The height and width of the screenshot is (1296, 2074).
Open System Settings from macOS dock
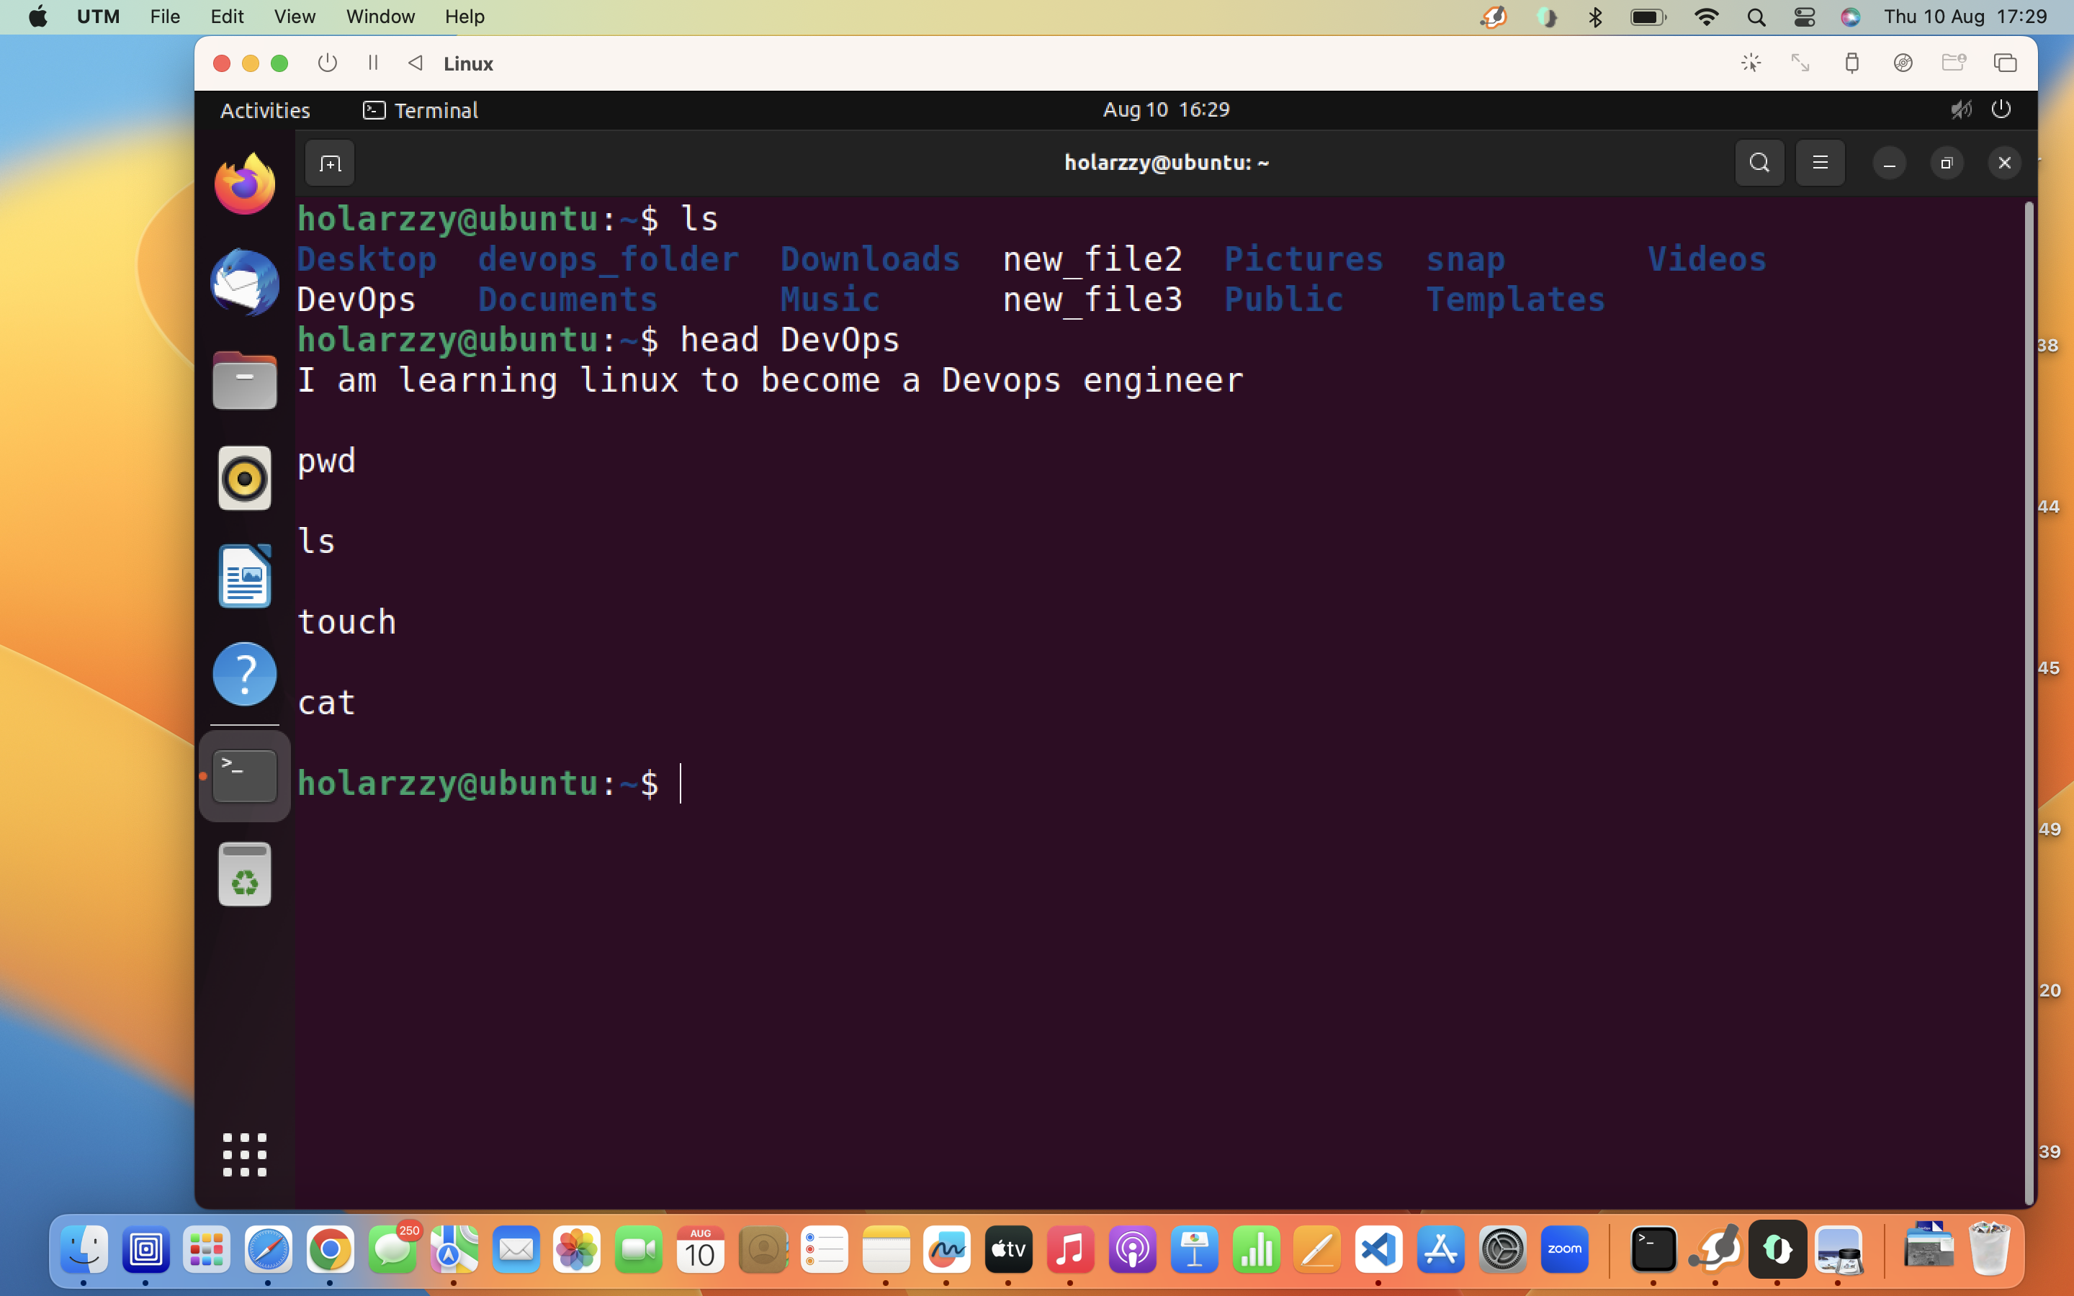1502,1250
